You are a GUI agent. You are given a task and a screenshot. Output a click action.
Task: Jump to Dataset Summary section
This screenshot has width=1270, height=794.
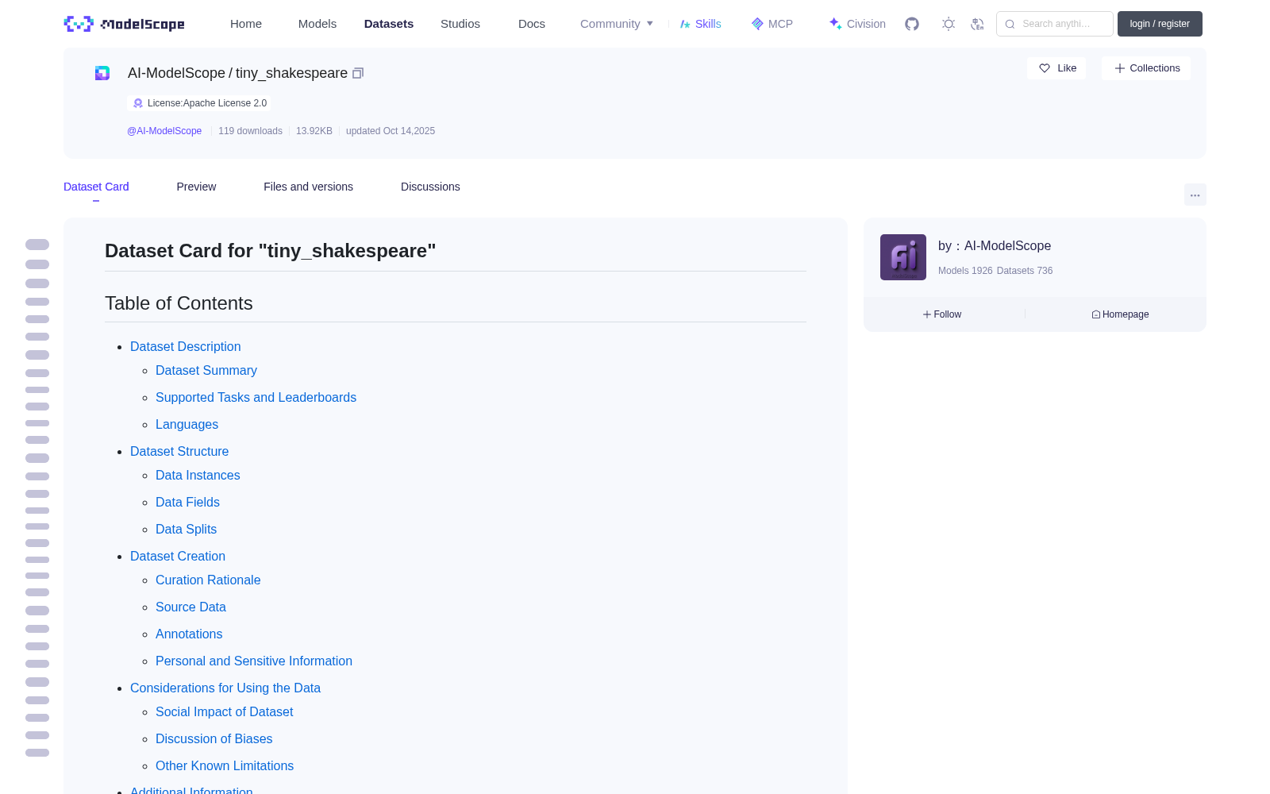(x=206, y=370)
